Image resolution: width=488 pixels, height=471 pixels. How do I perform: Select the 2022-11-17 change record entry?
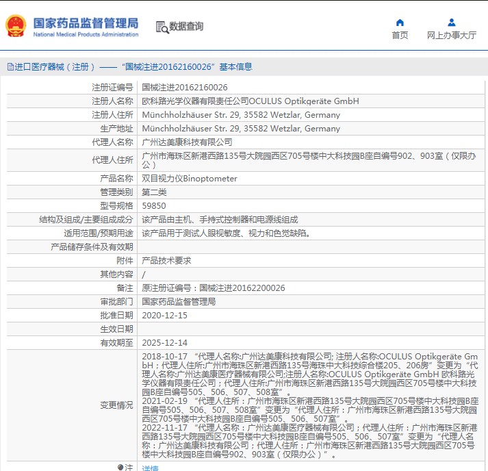[310, 441]
